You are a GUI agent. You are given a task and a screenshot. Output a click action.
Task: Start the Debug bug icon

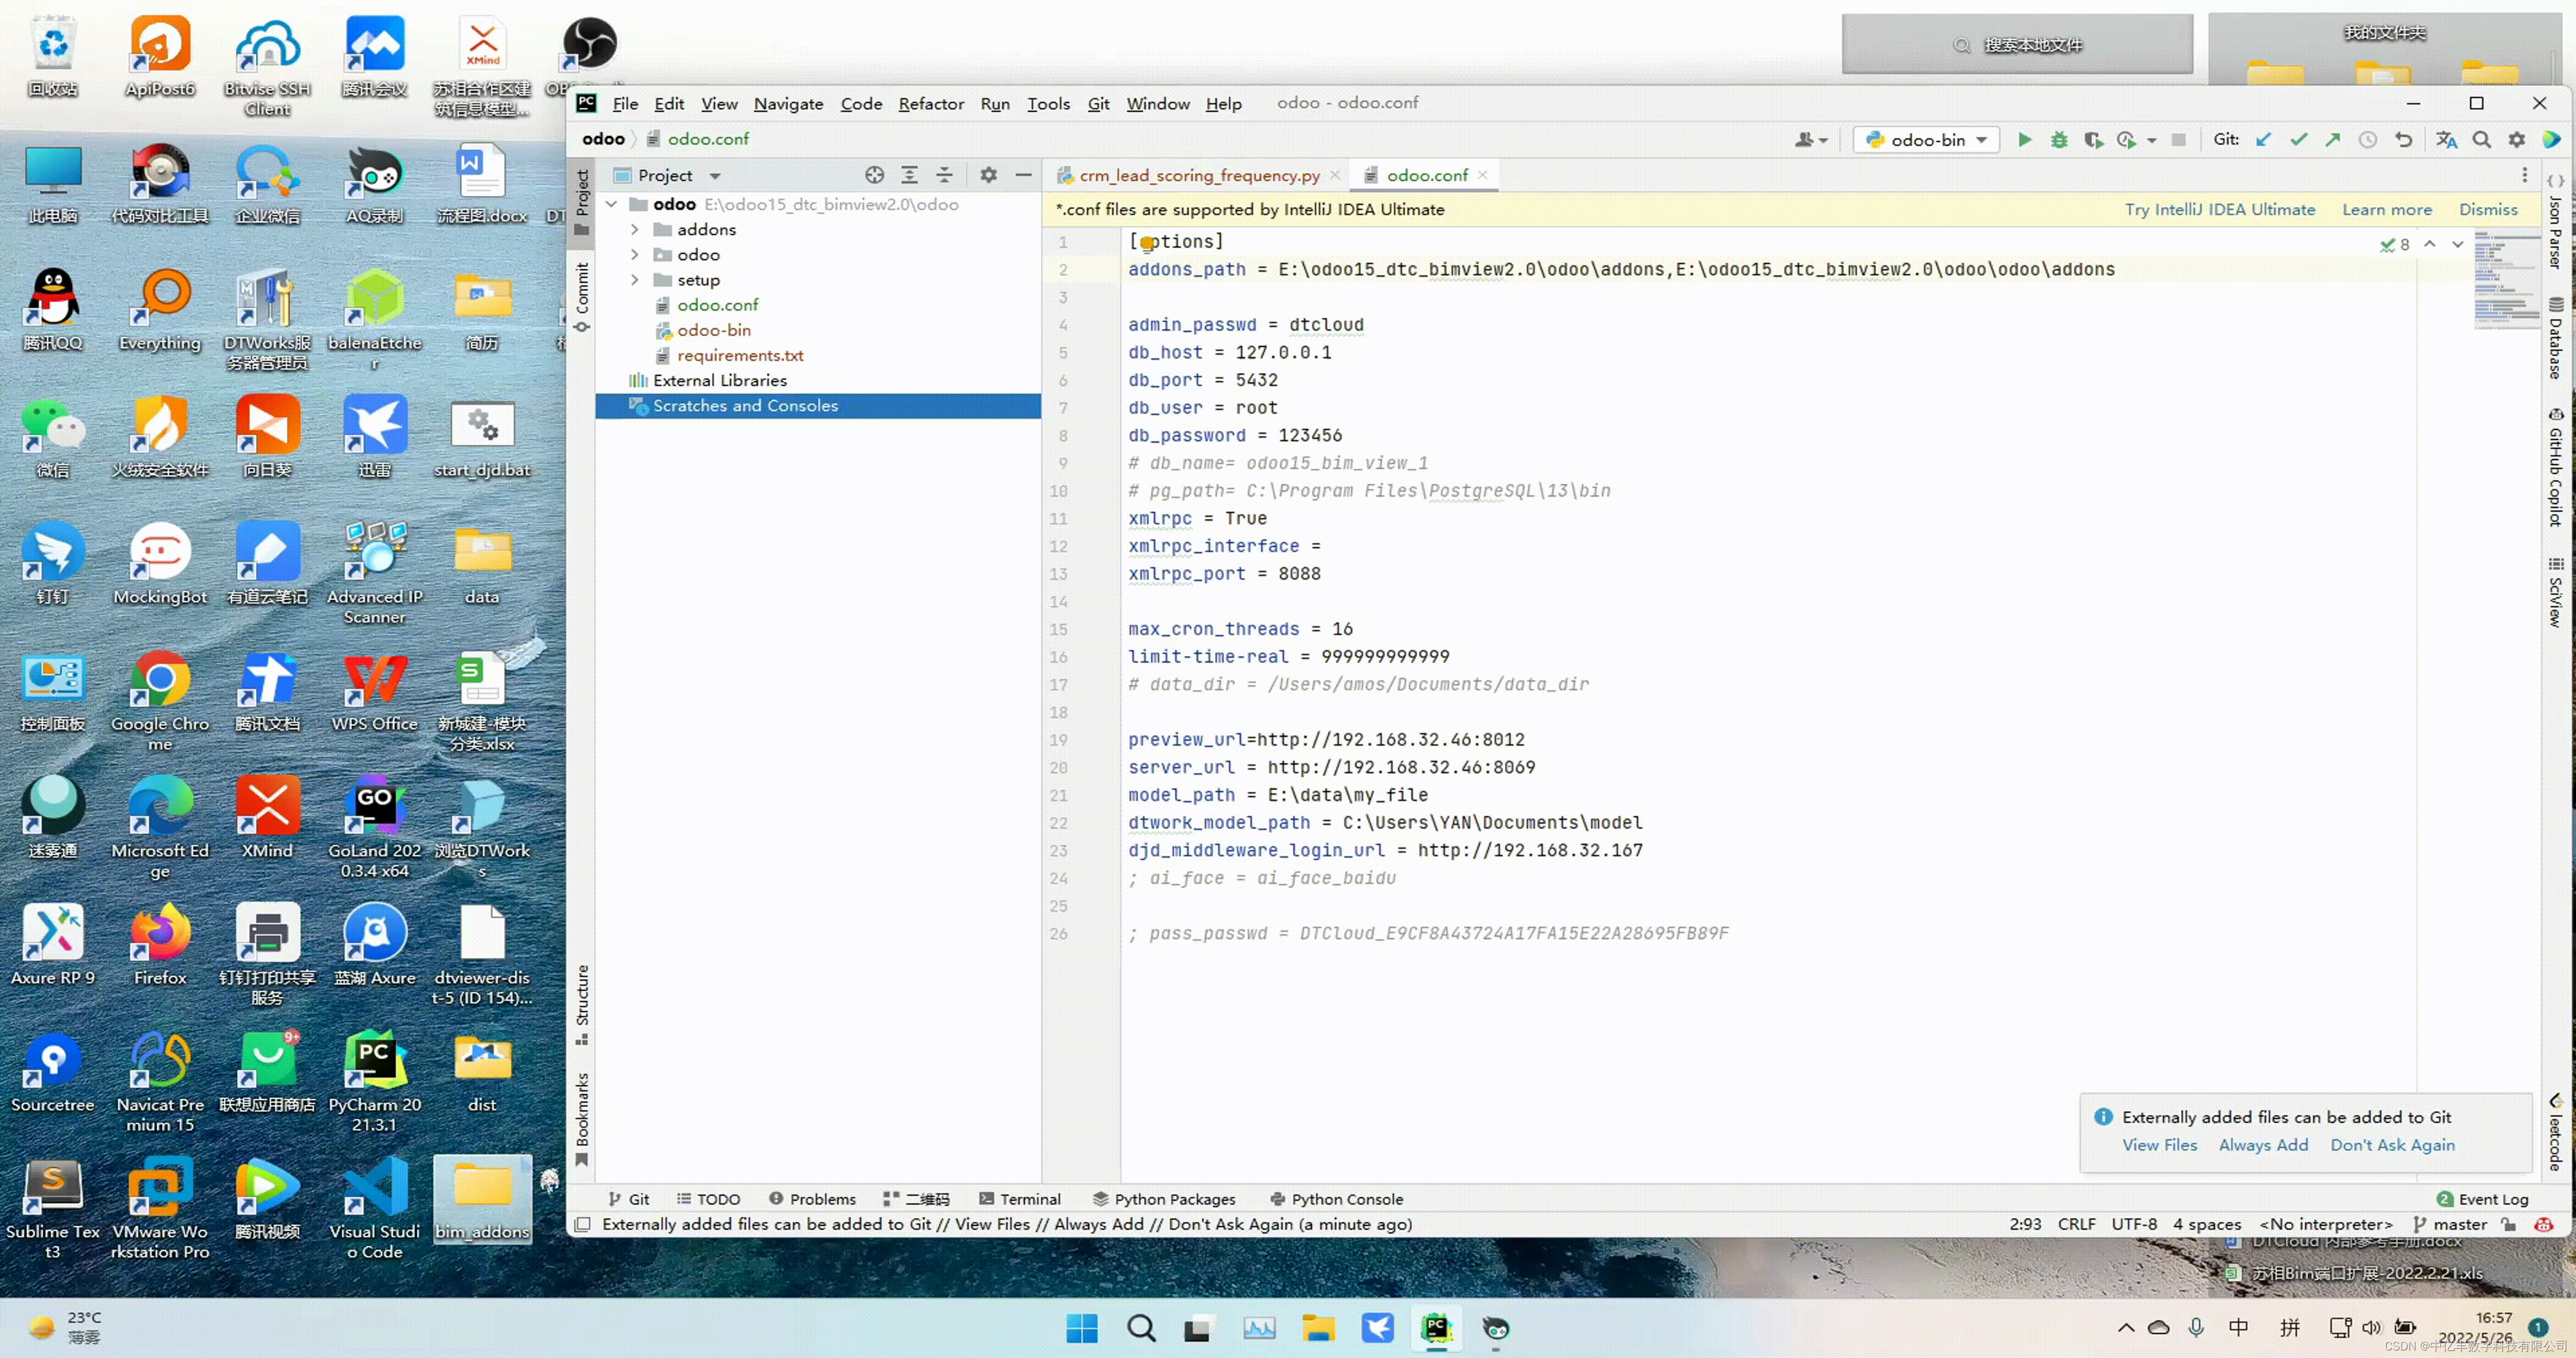(2059, 140)
